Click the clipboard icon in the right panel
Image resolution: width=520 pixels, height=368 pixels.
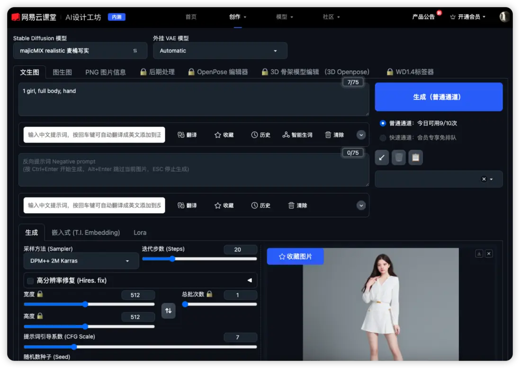coord(416,157)
